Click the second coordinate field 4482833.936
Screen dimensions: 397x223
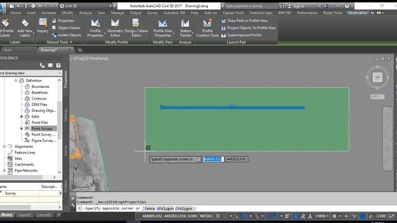click(236, 159)
